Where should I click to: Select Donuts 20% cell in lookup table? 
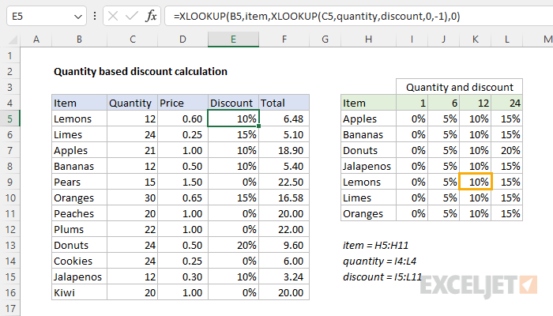pyautogui.click(x=507, y=151)
